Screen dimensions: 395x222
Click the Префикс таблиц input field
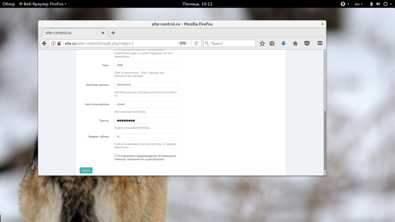pos(146,136)
